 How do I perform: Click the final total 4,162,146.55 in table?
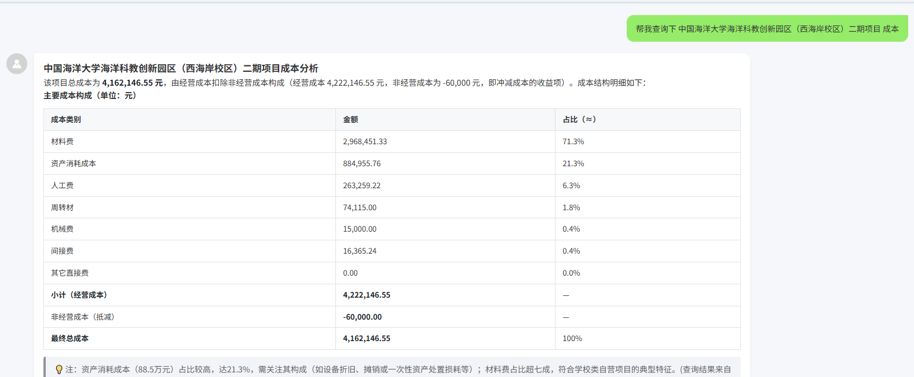367,338
